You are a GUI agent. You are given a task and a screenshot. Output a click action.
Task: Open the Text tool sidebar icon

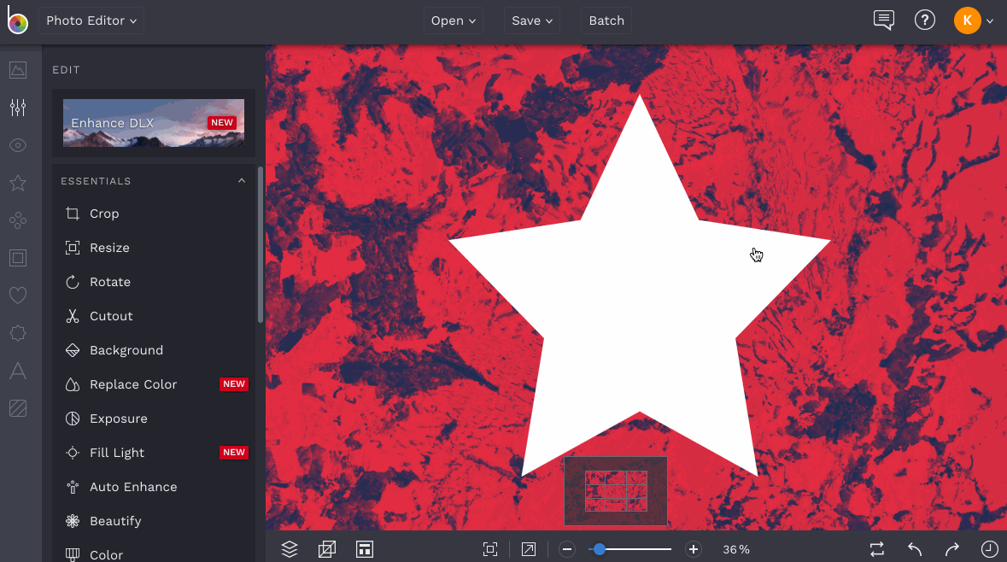(18, 371)
